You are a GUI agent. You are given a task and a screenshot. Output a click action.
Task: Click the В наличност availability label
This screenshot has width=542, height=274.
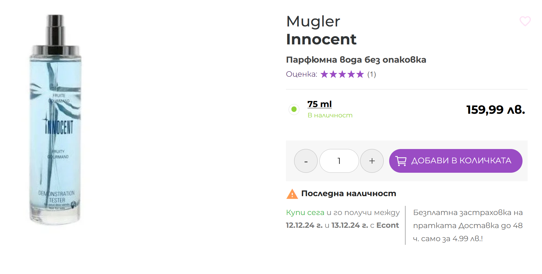[330, 115]
